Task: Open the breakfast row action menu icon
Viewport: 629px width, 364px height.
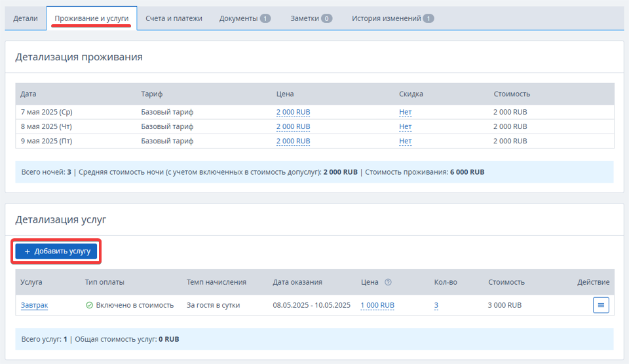Action: tap(601, 305)
